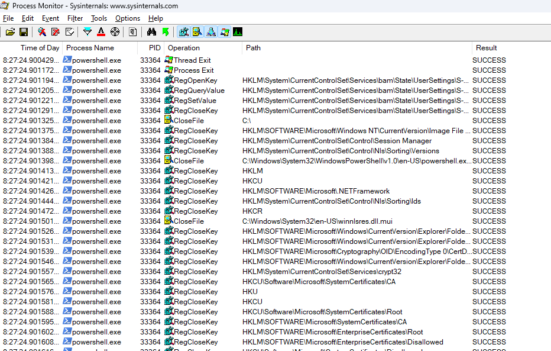The height and width of the screenshot is (351, 551).
Task: Click the PowerShell icon in the 8:27:24.900429 row
Action: tap(67, 60)
